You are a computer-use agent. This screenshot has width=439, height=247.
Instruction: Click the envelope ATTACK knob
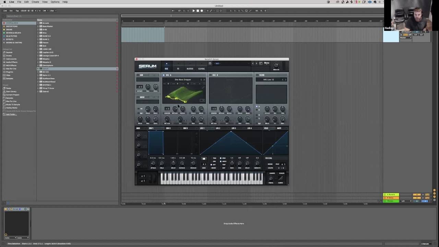tap(153, 164)
